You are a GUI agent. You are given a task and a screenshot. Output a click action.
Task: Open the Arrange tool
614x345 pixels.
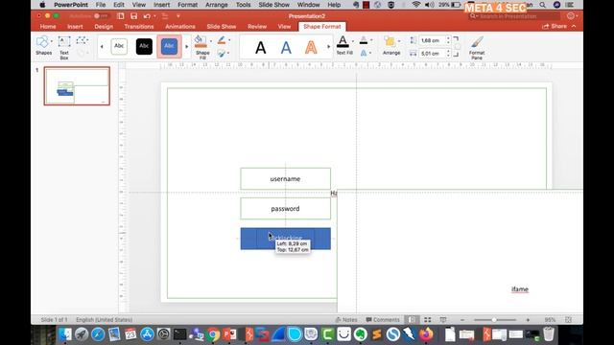coord(391,46)
